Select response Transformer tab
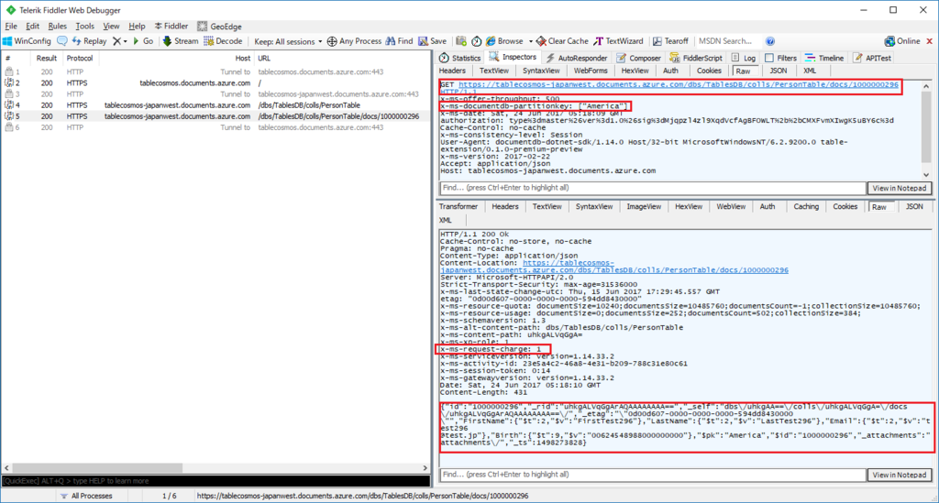The image size is (939, 503). 458,206
